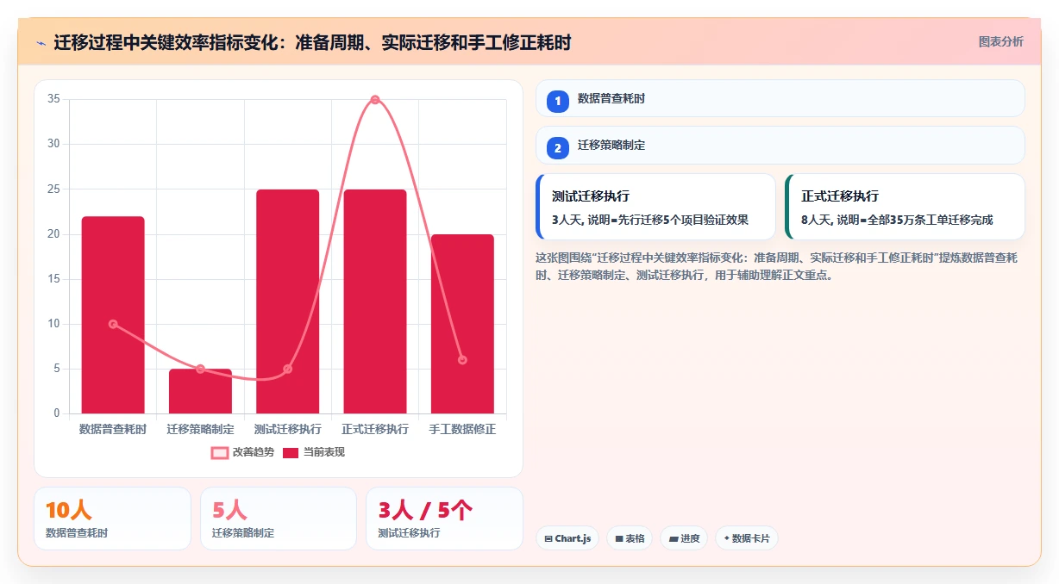
Task: Click the 迁移策略制定 bar in chart
Action: click(200, 391)
